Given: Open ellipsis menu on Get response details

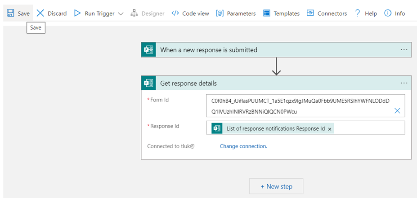Looking at the screenshot, I should point(404,83).
